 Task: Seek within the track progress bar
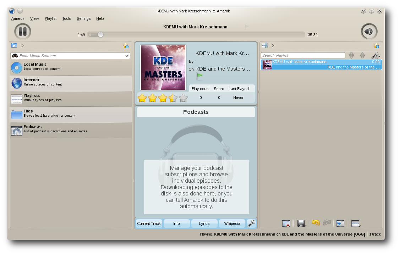point(196,34)
